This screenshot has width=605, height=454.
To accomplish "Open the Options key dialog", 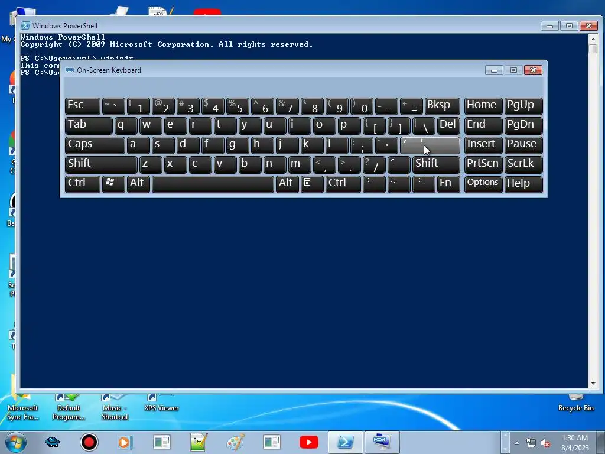I will [x=483, y=184].
